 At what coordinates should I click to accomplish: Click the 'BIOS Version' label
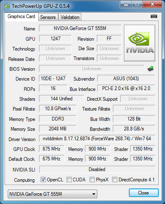(22, 69)
